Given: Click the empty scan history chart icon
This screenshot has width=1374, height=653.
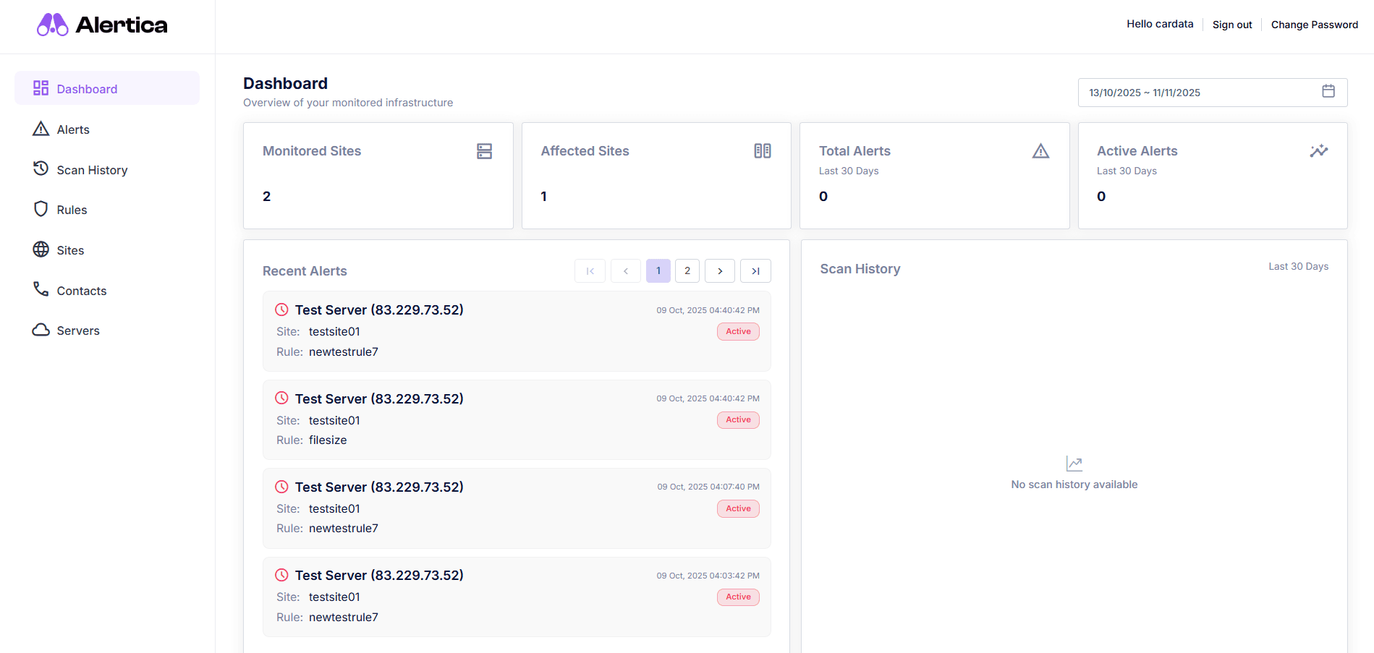Looking at the screenshot, I should coord(1074,464).
